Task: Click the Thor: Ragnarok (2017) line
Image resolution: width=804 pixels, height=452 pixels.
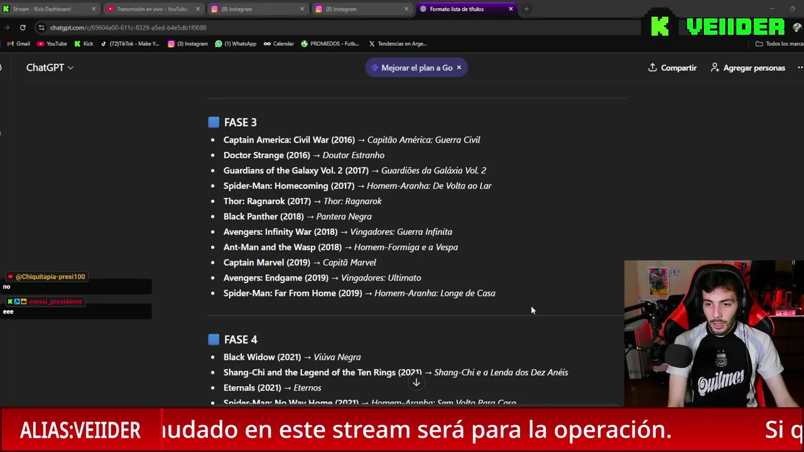Action: pos(303,202)
